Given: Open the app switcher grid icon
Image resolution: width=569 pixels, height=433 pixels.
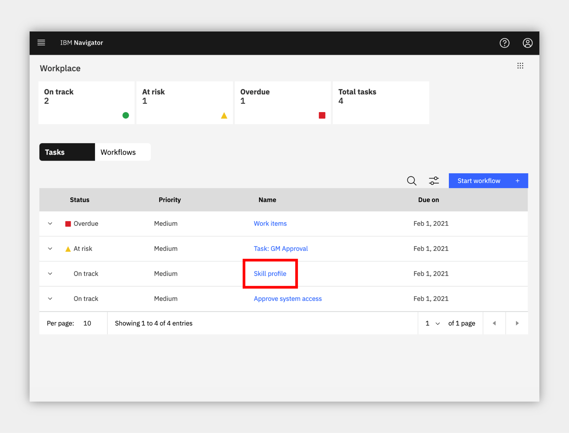Looking at the screenshot, I should click(x=520, y=66).
